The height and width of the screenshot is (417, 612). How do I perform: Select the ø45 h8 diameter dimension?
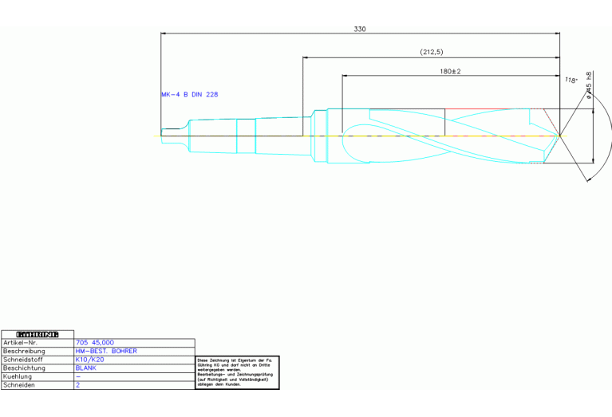point(589,85)
